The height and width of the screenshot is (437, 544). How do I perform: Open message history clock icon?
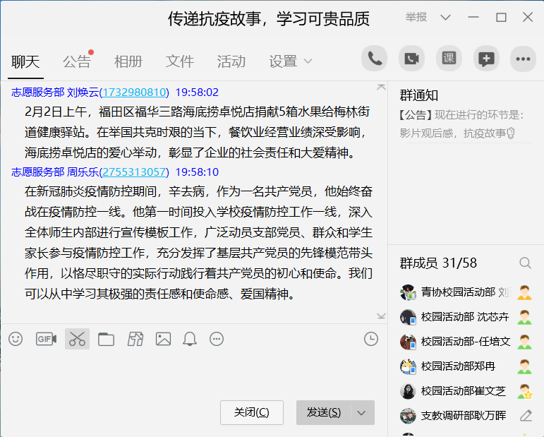[x=371, y=339]
